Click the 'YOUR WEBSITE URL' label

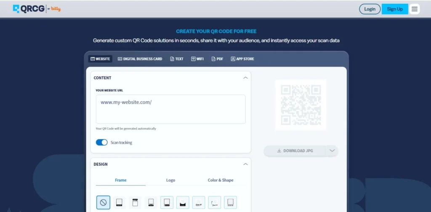tap(109, 90)
